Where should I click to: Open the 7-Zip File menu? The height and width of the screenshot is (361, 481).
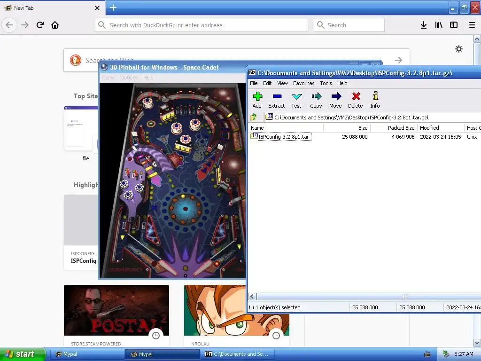(x=254, y=83)
